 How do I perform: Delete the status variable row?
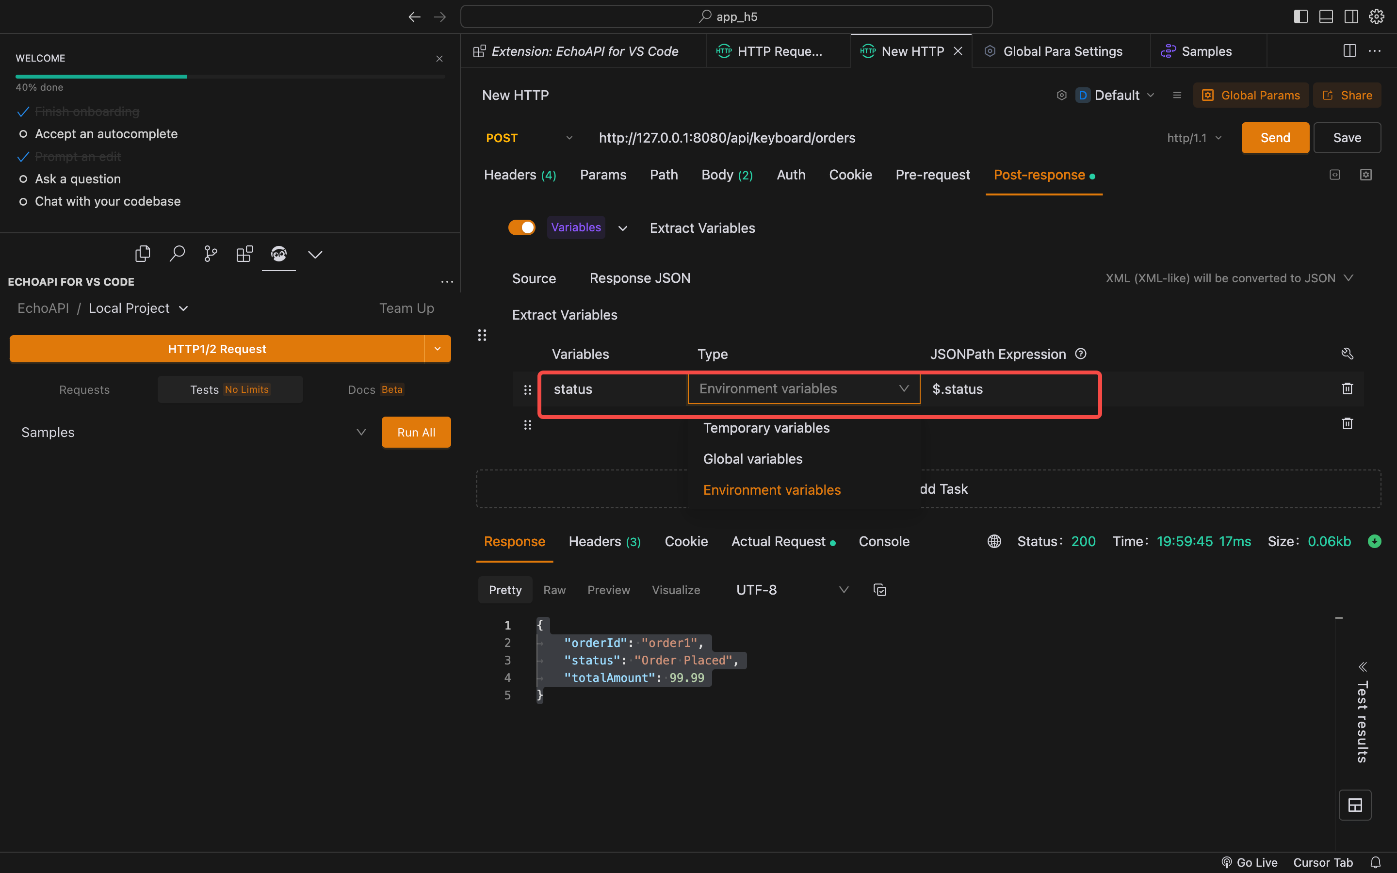point(1348,388)
